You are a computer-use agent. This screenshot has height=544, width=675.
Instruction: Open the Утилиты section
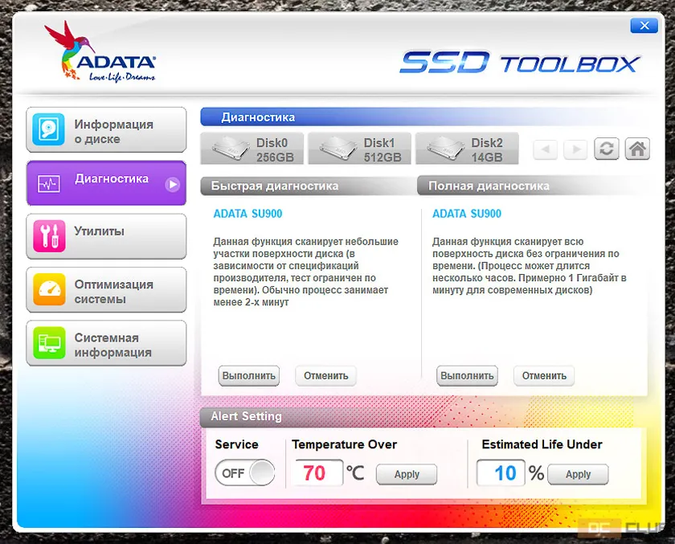tap(106, 236)
